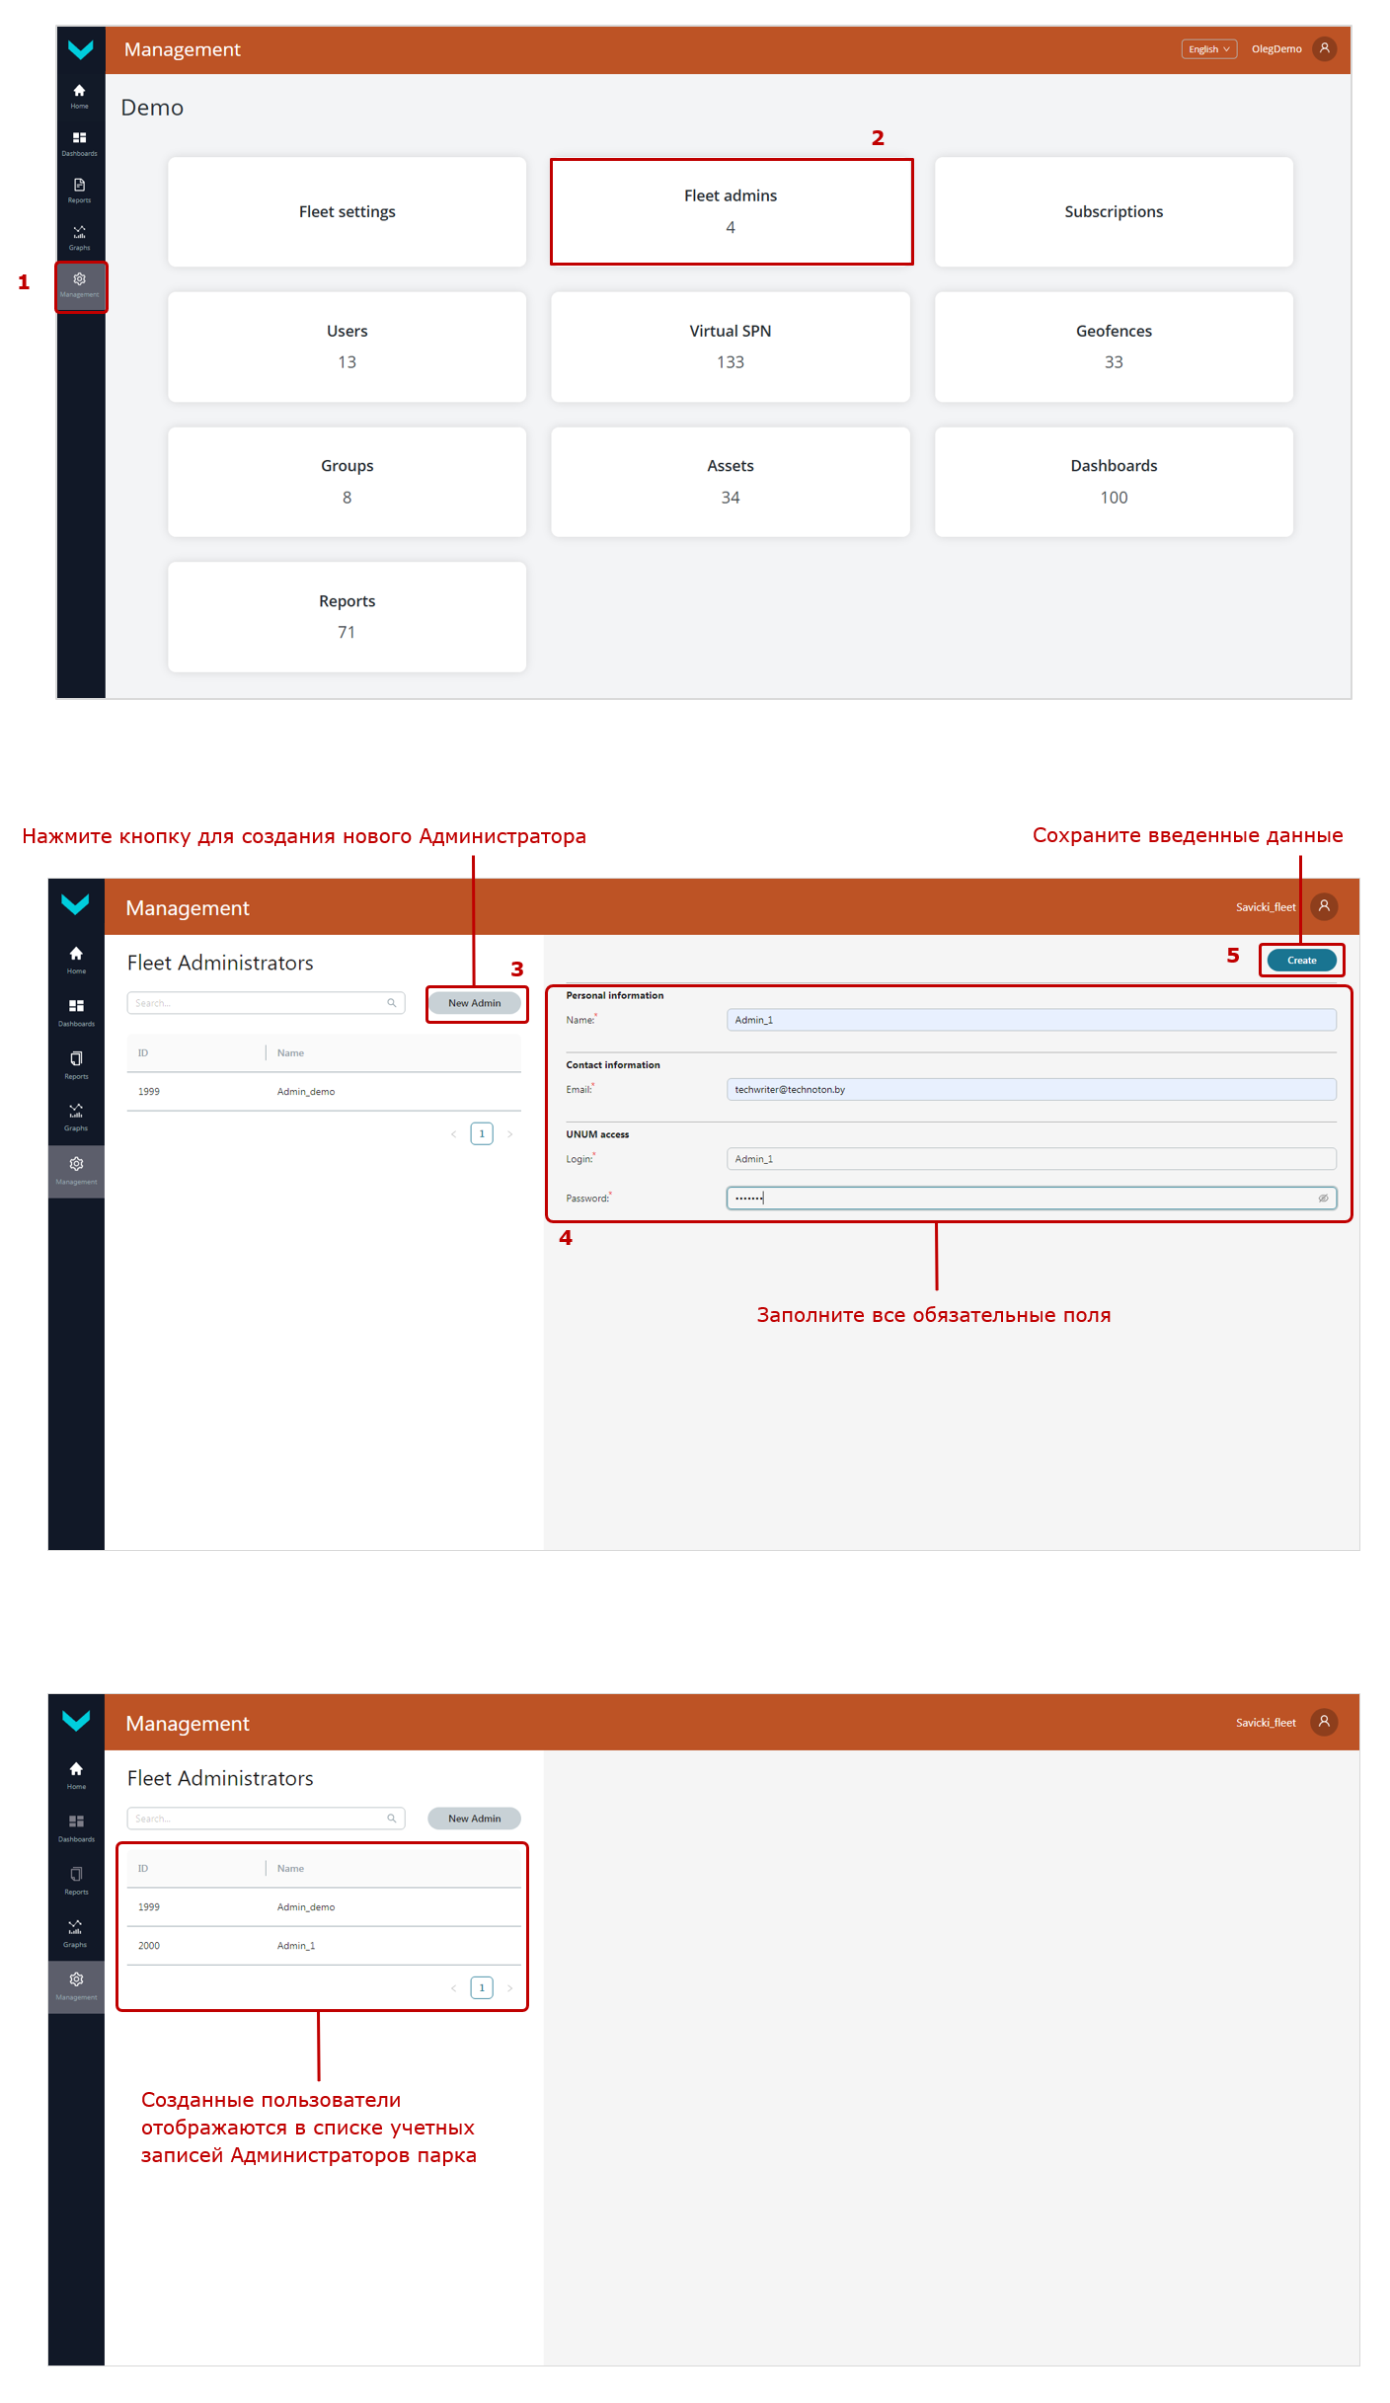Click the Login field under UNUM access
This screenshot has height=2403, width=1390.
tap(1031, 1159)
